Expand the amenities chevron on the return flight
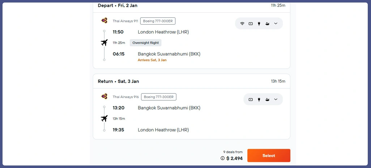 [x=276, y=100]
